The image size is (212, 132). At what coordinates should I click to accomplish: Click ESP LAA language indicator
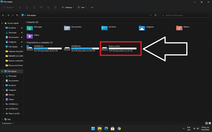[189, 128]
